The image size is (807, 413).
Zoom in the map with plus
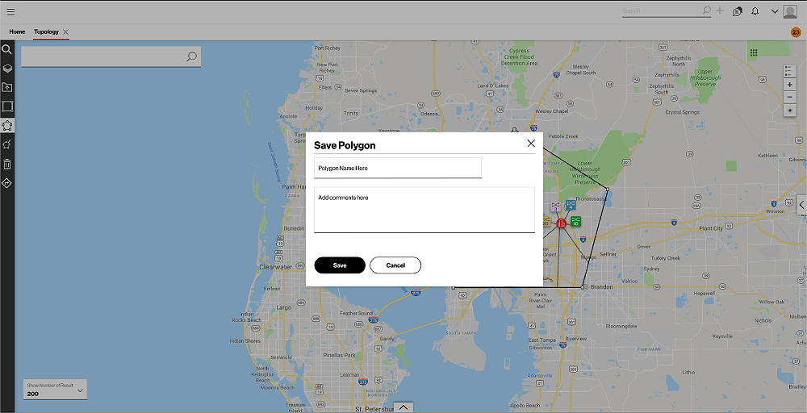pos(789,85)
